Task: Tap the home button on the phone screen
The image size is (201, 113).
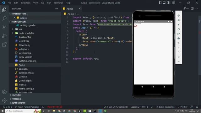Action: point(153,87)
